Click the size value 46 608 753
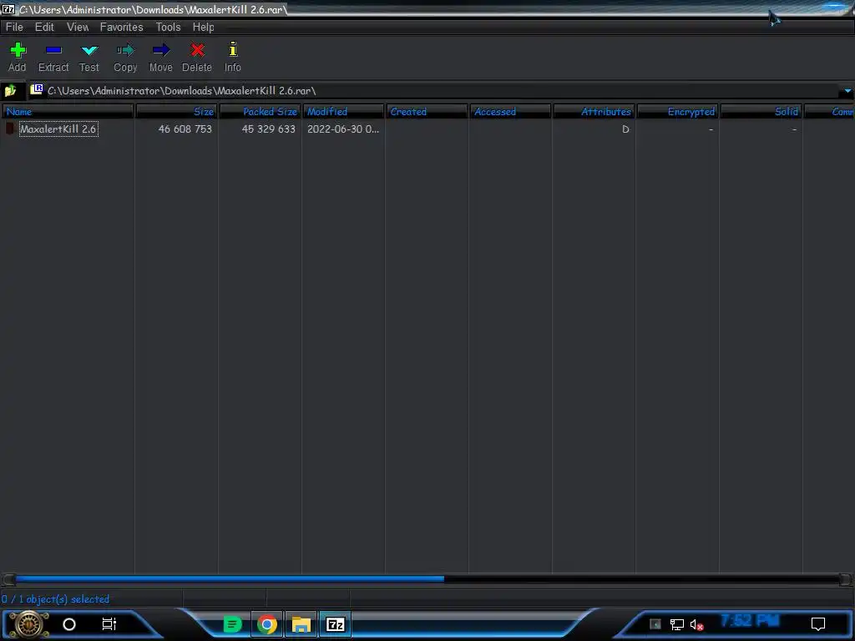855x641 pixels. (185, 129)
